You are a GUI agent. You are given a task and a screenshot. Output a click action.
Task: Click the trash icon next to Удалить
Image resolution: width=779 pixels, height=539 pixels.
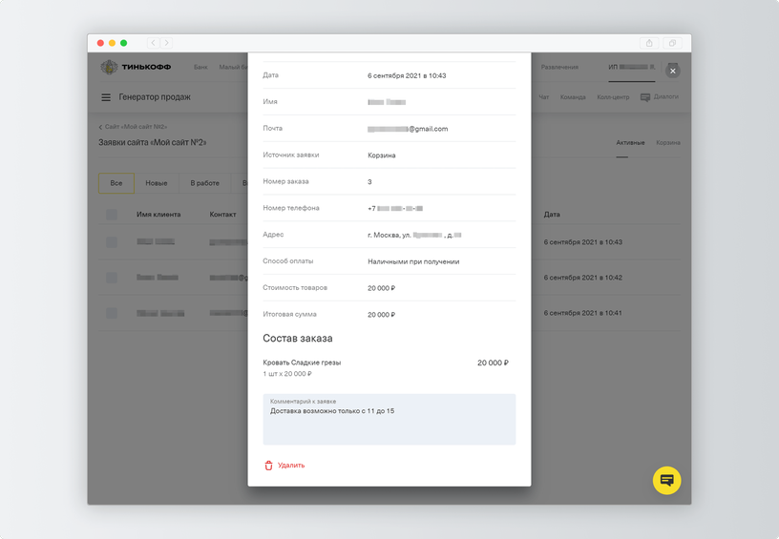(x=269, y=466)
